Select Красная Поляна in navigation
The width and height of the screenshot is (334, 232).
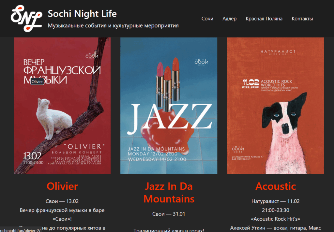tap(264, 19)
